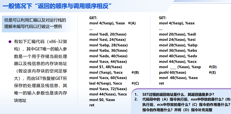Click the line "唯一的输入参数也是该内存"
The width and height of the screenshot is (231, 114).
[x=41, y=93]
